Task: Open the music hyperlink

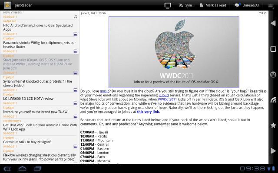Action: (104, 91)
